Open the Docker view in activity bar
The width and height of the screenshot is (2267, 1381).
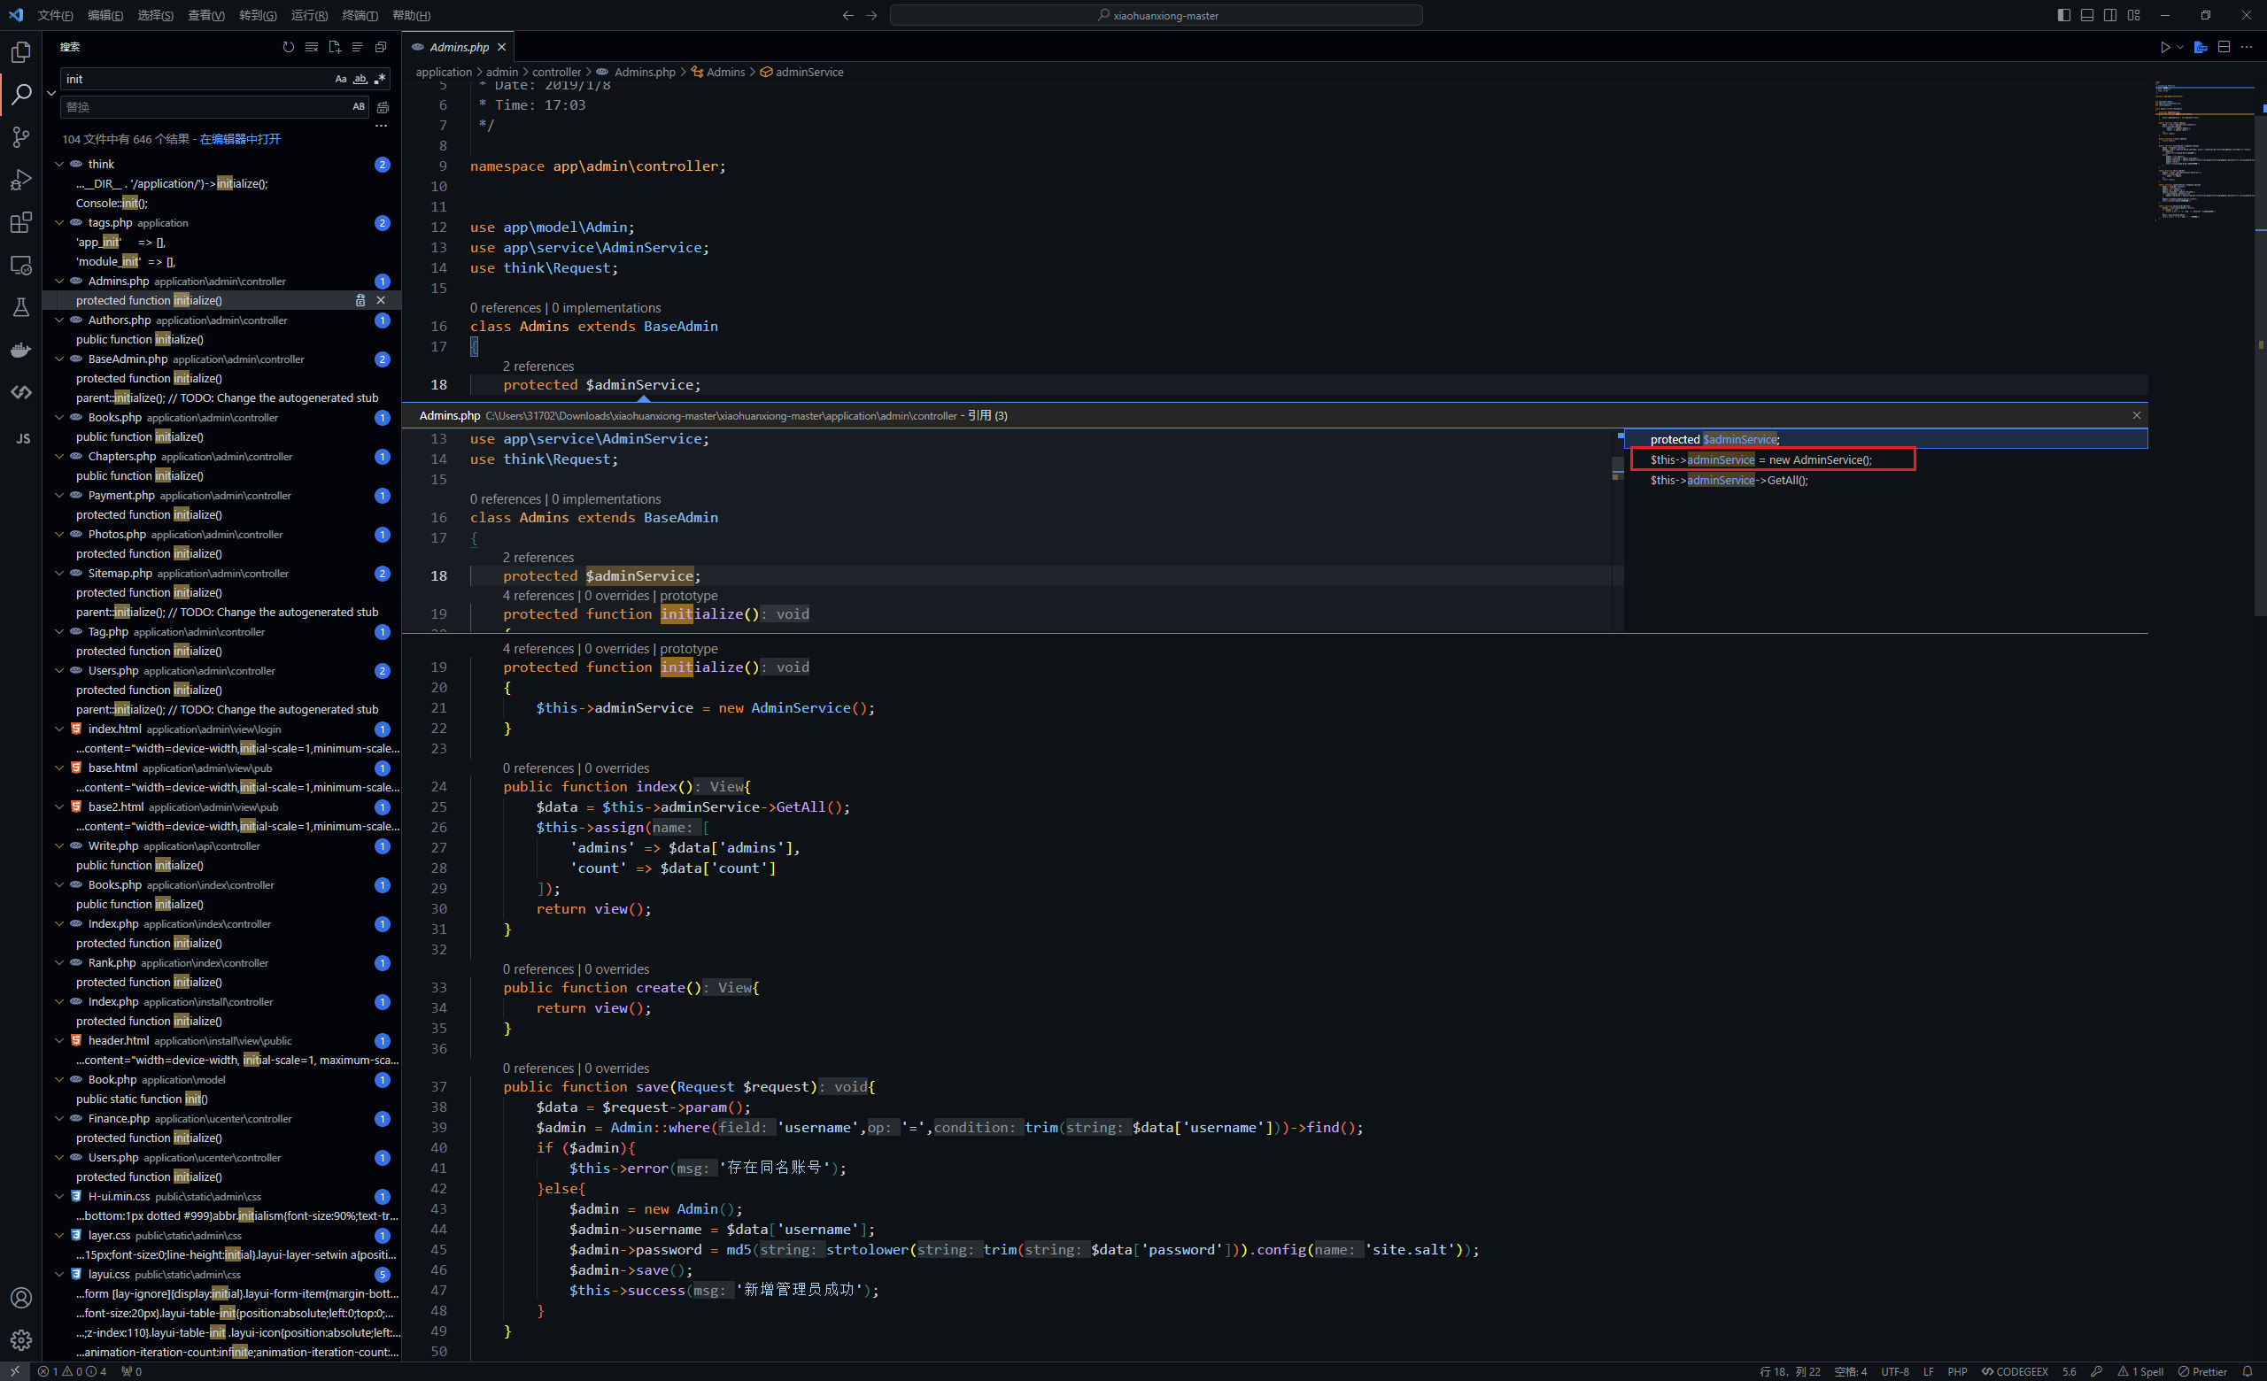pos(20,351)
